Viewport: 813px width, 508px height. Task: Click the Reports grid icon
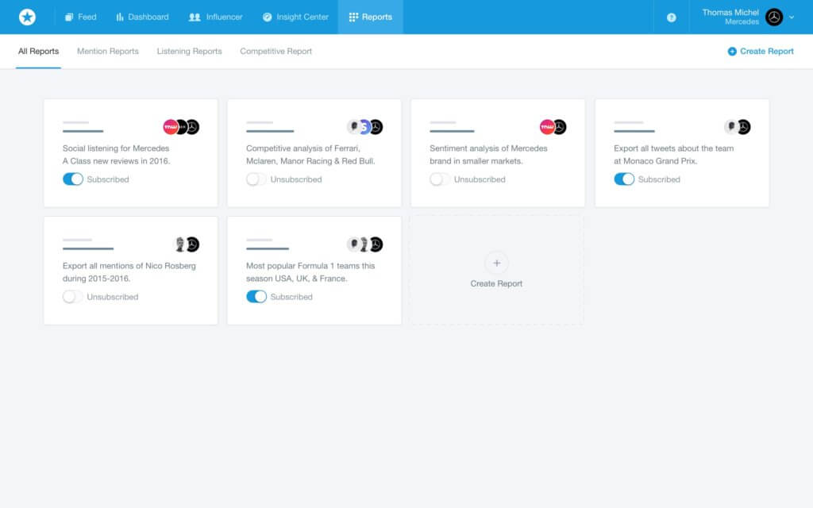[353, 17]
